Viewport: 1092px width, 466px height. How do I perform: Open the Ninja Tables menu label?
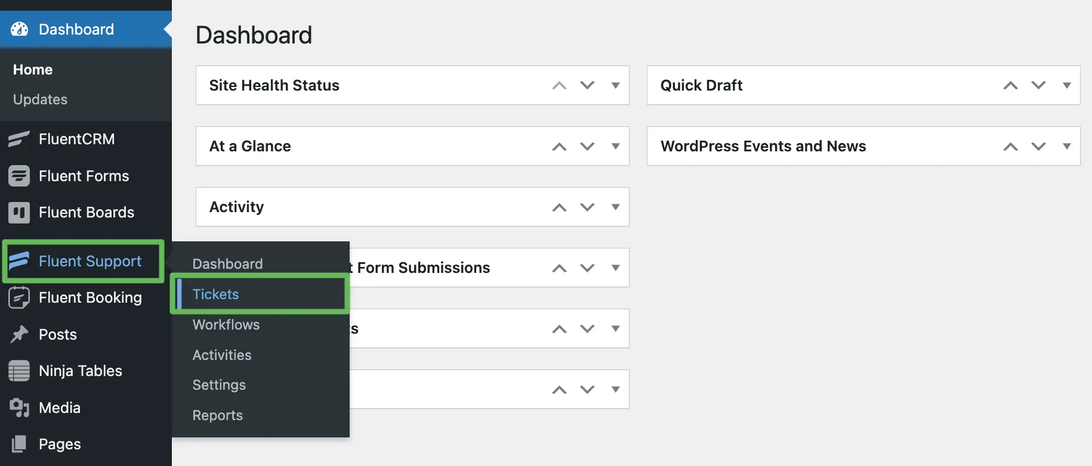tap(81, 371)
